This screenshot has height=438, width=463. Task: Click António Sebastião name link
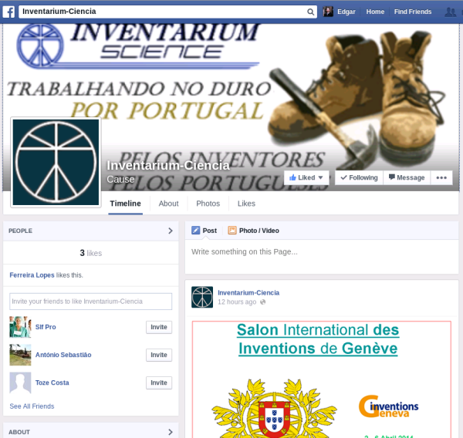click(x=63, y=355)
